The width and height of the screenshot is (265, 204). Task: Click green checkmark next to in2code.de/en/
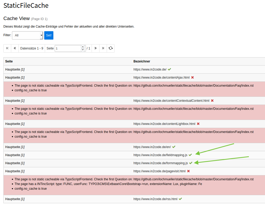[174, 147]
